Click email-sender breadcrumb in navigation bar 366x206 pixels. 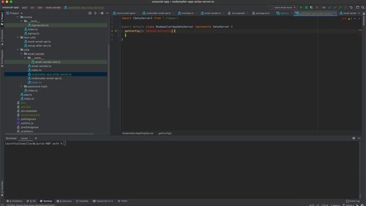tap(53, 7)
